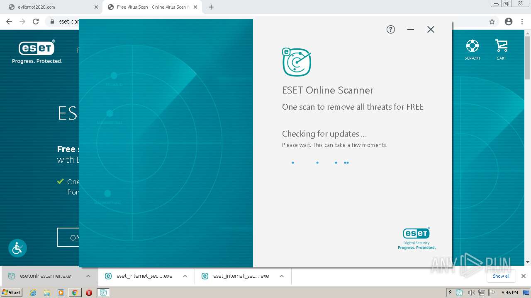The image size is (531, 298).
Task: Open the Chrome three-dot menu
Action: point(522,22)
